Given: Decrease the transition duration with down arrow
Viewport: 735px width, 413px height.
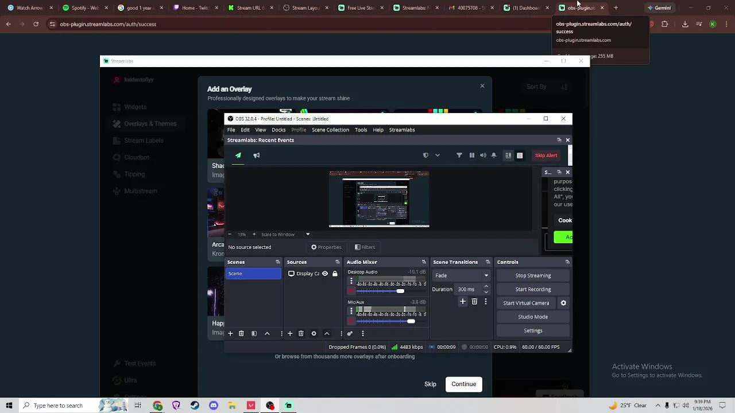Looking at the screenshot, I should click(486, 292).
